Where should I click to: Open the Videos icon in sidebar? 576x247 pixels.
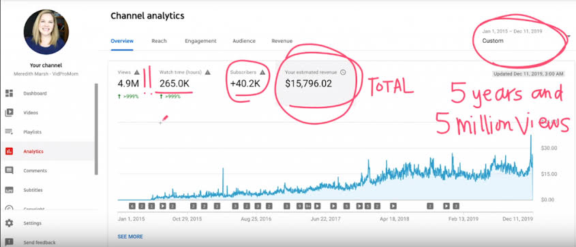9,112
